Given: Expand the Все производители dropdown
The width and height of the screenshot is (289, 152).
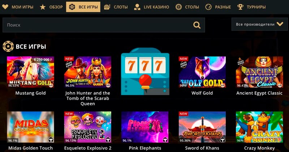Looking at the screenshot, I should tap(259, 24).
